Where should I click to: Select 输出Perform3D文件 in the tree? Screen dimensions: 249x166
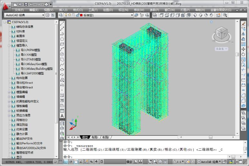[x=29, y=144]
